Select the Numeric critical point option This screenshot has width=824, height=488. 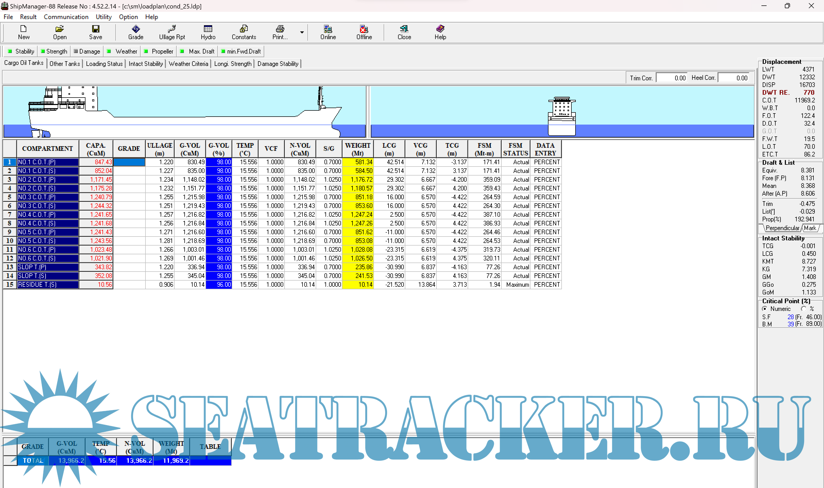(x=765, y=309)
